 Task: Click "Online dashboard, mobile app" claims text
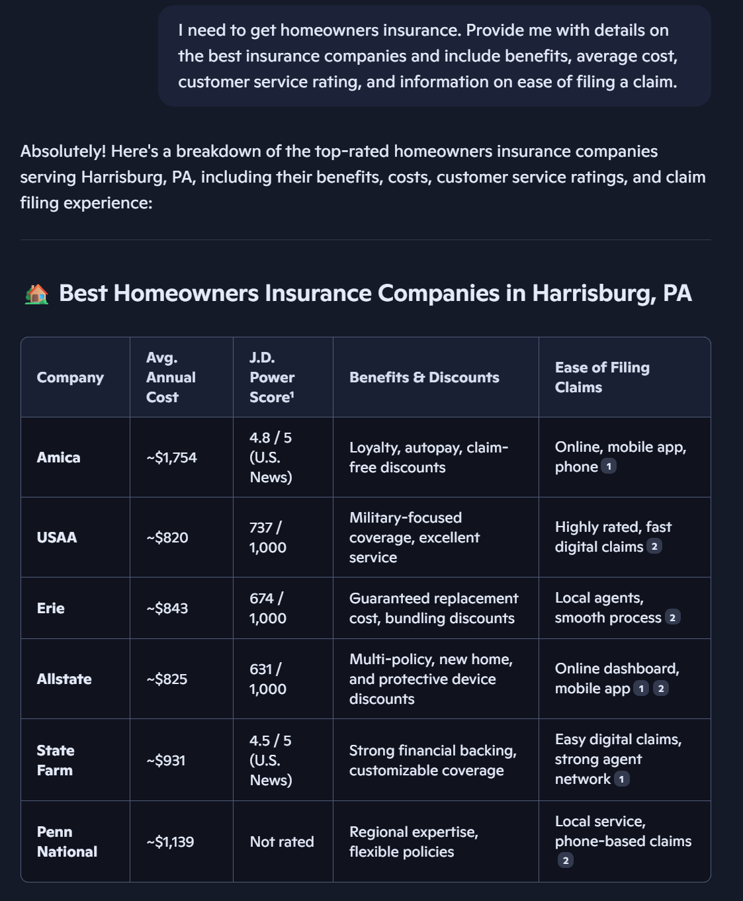pyautogui.click(x=617, y=679)
